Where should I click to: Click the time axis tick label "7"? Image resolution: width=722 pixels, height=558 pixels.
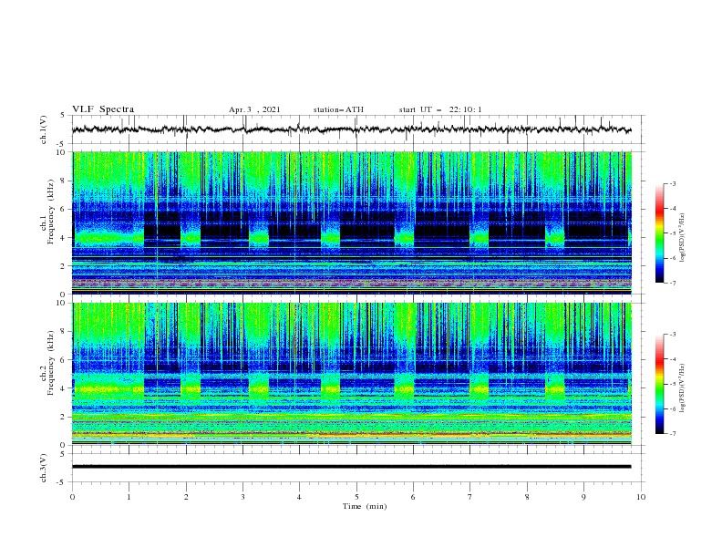pos(470,497)
